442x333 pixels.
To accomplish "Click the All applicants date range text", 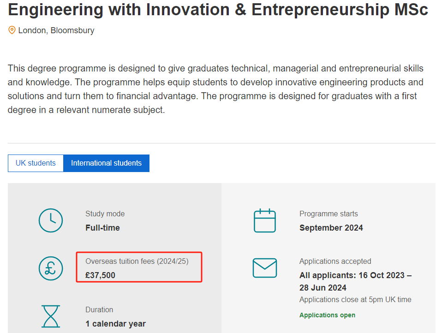I will coord(355,281).
